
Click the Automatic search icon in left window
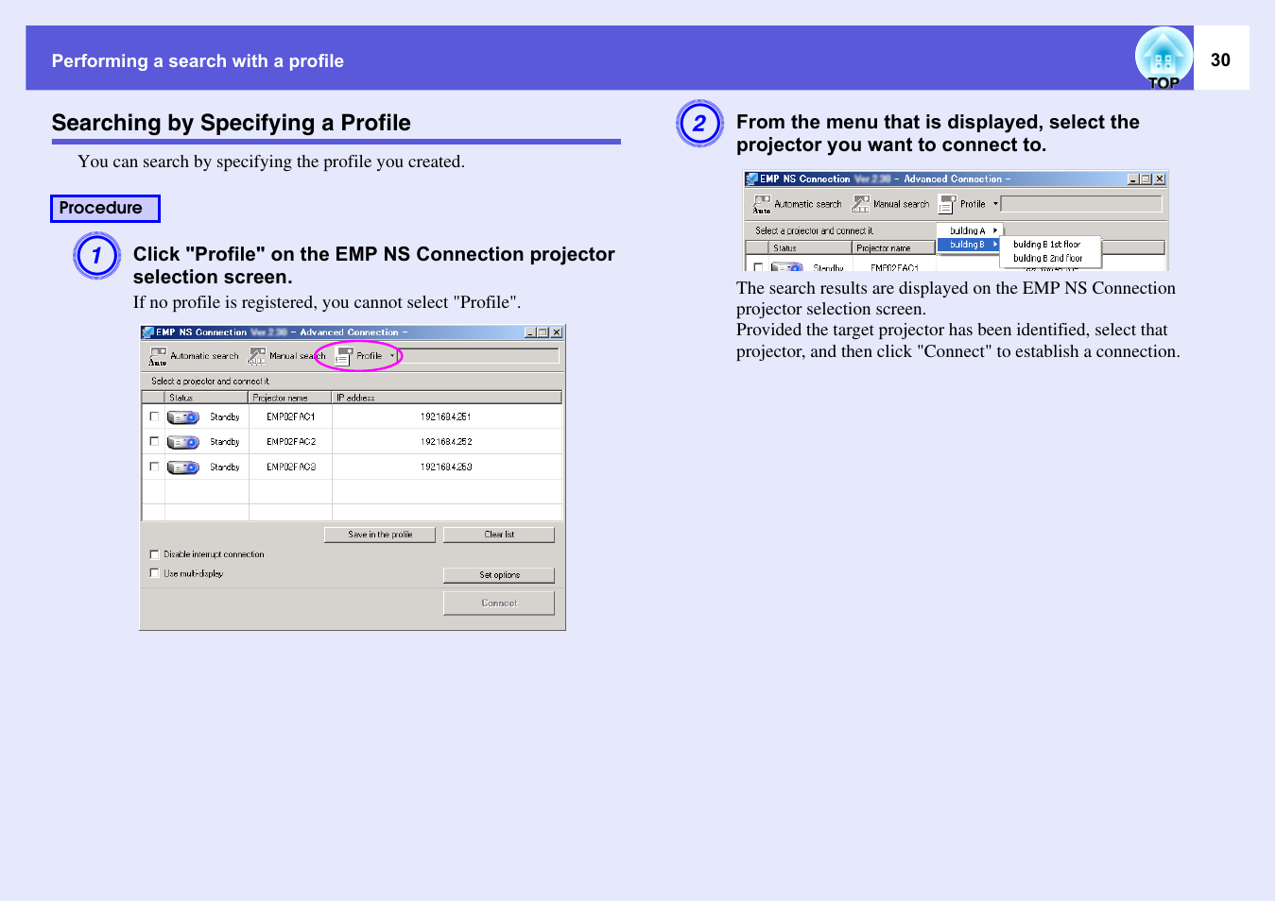tap(157, 356)
